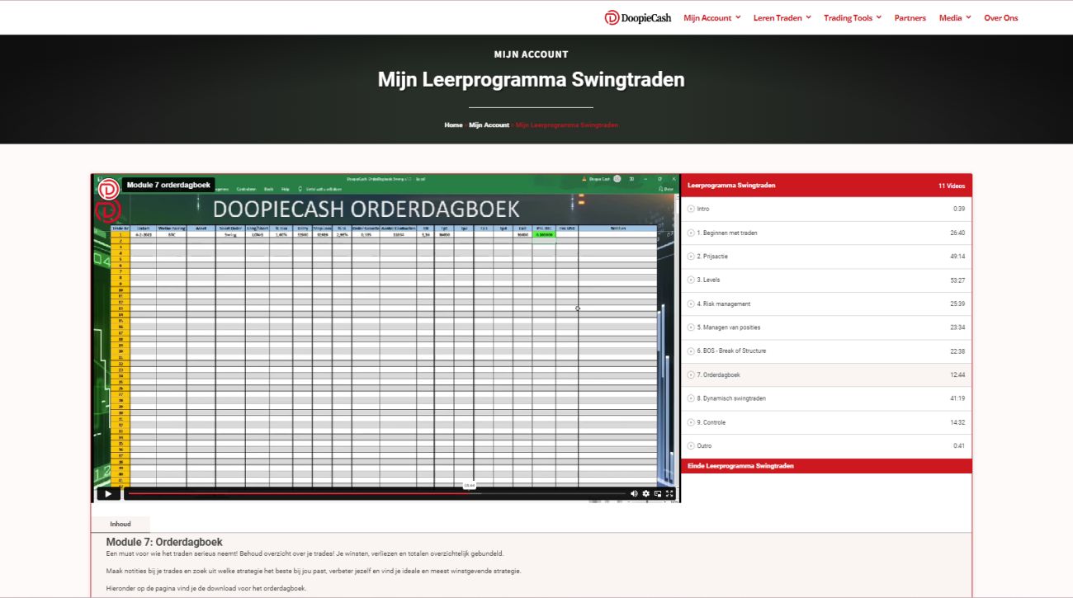
Task: Click play icon beside 9. Controle
Action: (691, 422)
